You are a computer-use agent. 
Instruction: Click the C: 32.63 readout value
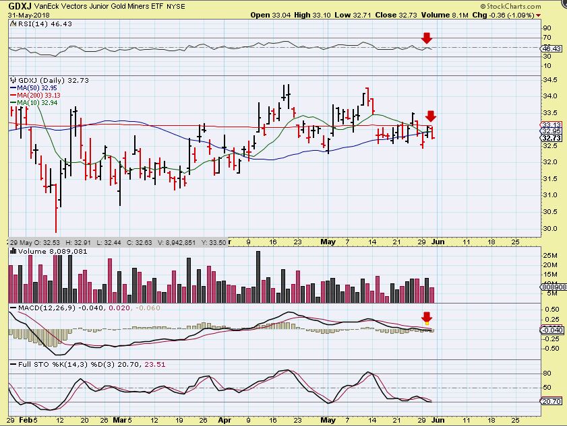pos(139,242)
